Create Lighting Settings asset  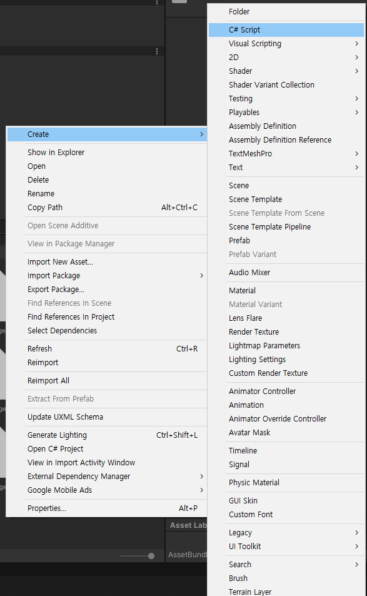pyautogui.click(x=286, y=359)
